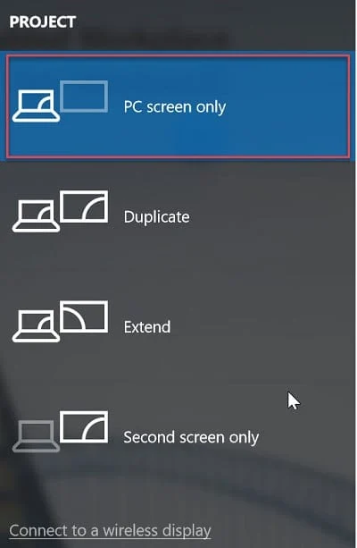
Task: Switch to the Extend display mode label
Action: (x=147, y=327)
